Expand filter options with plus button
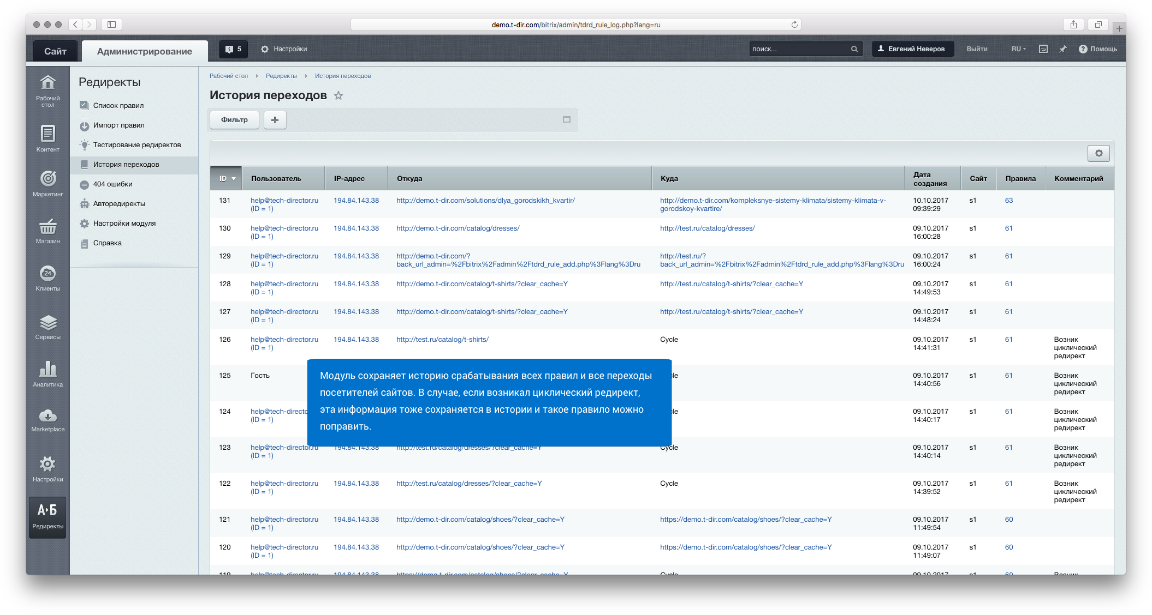 (x=275, y=119)
